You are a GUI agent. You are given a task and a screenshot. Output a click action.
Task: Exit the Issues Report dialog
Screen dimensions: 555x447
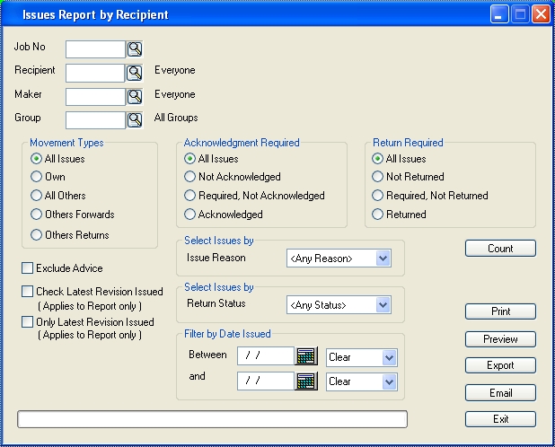500,419
